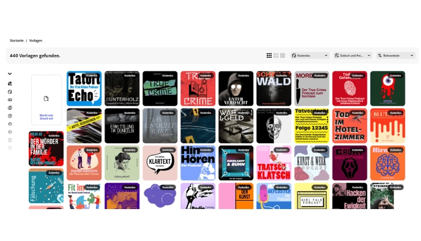Open the Tratsch & Klatsch template
The height and width of the screenshot is (241, 421).
click(x=274, y=163)
